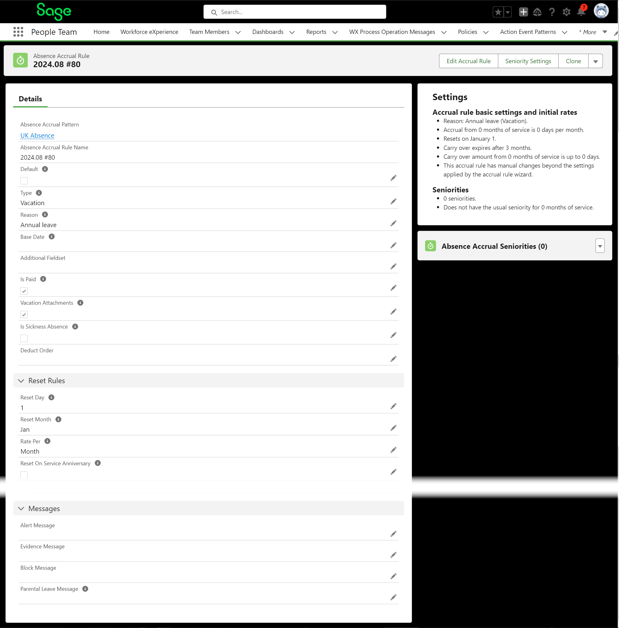Viewport: 619px width, 628px height.
Task: Click the Edit Accrual Rule button
Action: [x=468, y=61]
